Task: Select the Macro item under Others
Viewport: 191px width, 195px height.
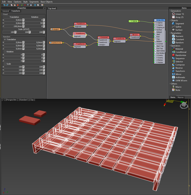Action: pyautogui.click(x=177, y=87)
